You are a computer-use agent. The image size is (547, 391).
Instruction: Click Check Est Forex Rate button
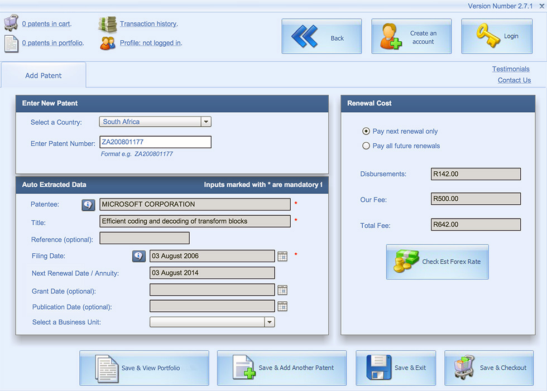click(x=438, y=262)
